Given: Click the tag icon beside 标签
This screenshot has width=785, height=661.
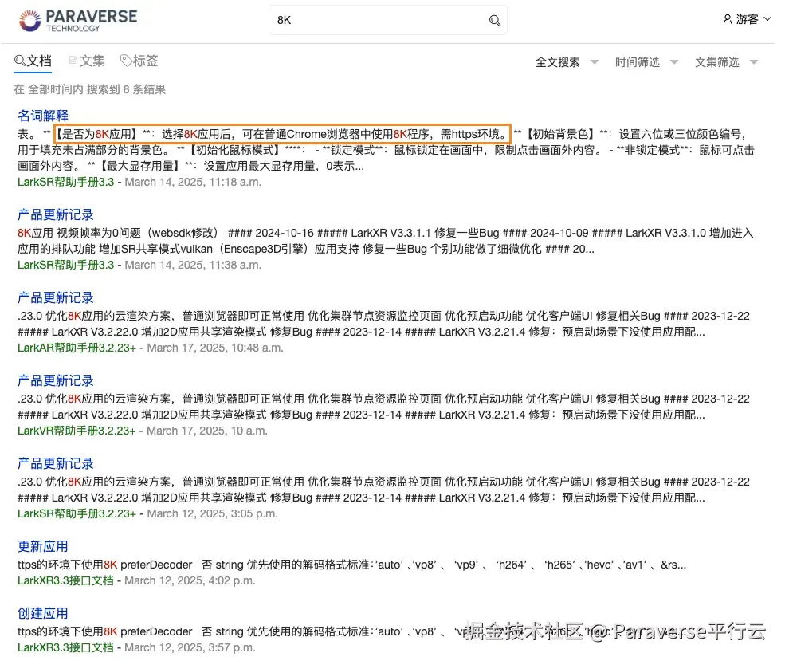Looking at the screenshot, I should (x=125, y=60).
